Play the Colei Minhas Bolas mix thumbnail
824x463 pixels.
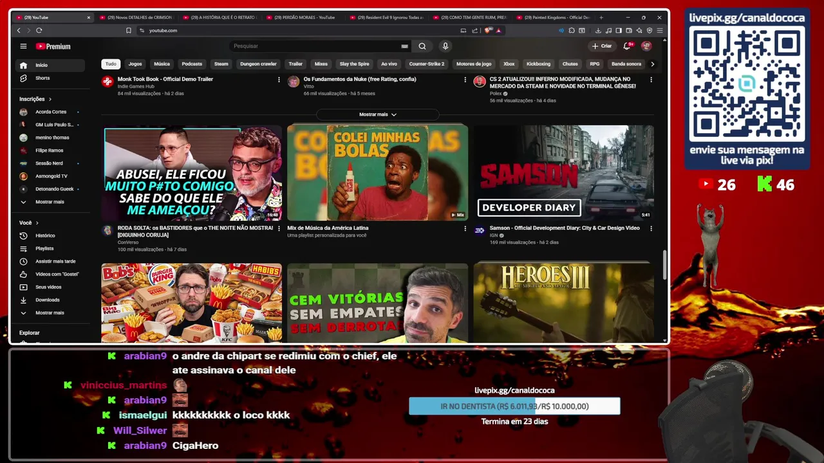coord(377,173)
